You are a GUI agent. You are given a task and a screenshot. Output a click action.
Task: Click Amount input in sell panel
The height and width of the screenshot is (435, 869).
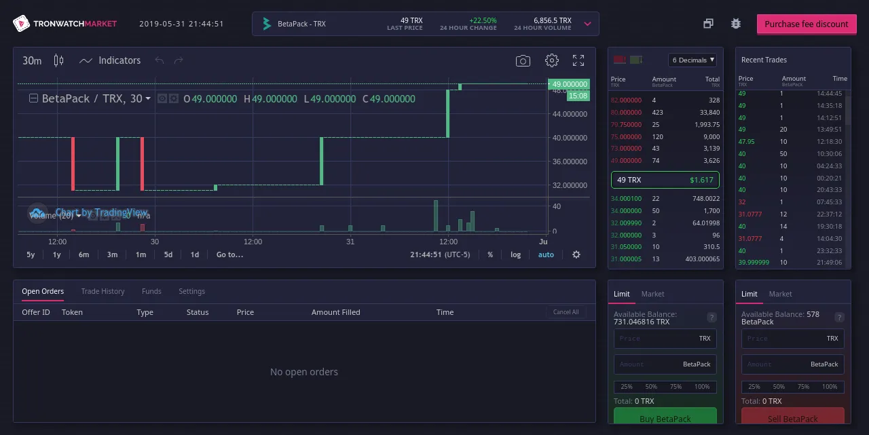(x=793, y=364)
